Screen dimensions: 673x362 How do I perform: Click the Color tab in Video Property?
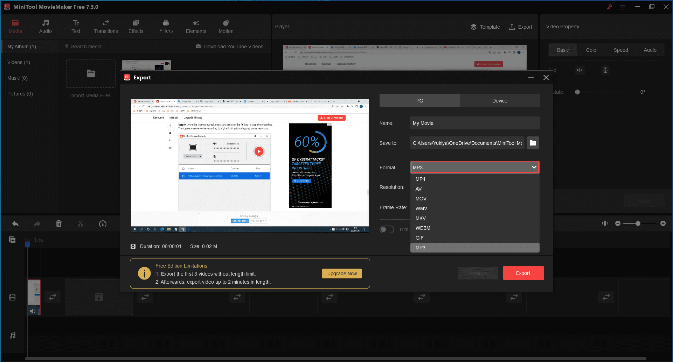coord(592,50)
